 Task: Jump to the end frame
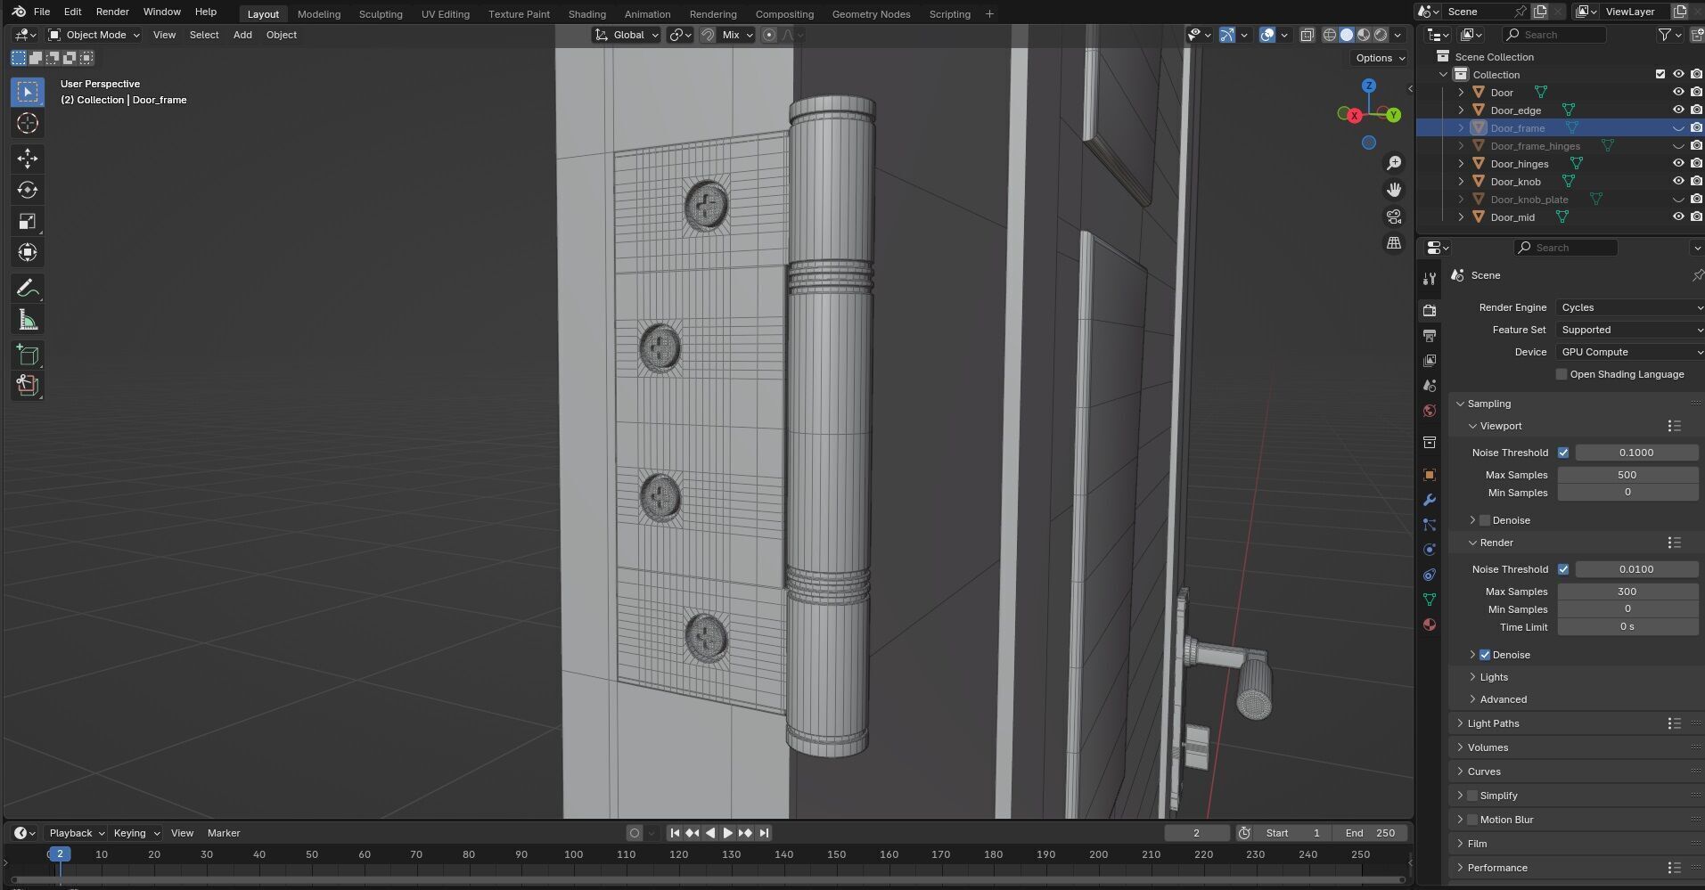(764, 833)
